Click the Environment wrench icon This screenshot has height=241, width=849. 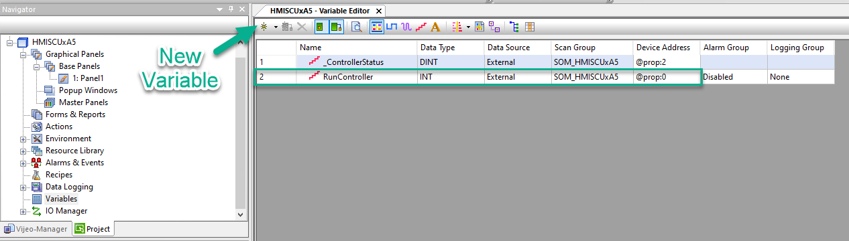pyautogui.click(x=37, y=139)
